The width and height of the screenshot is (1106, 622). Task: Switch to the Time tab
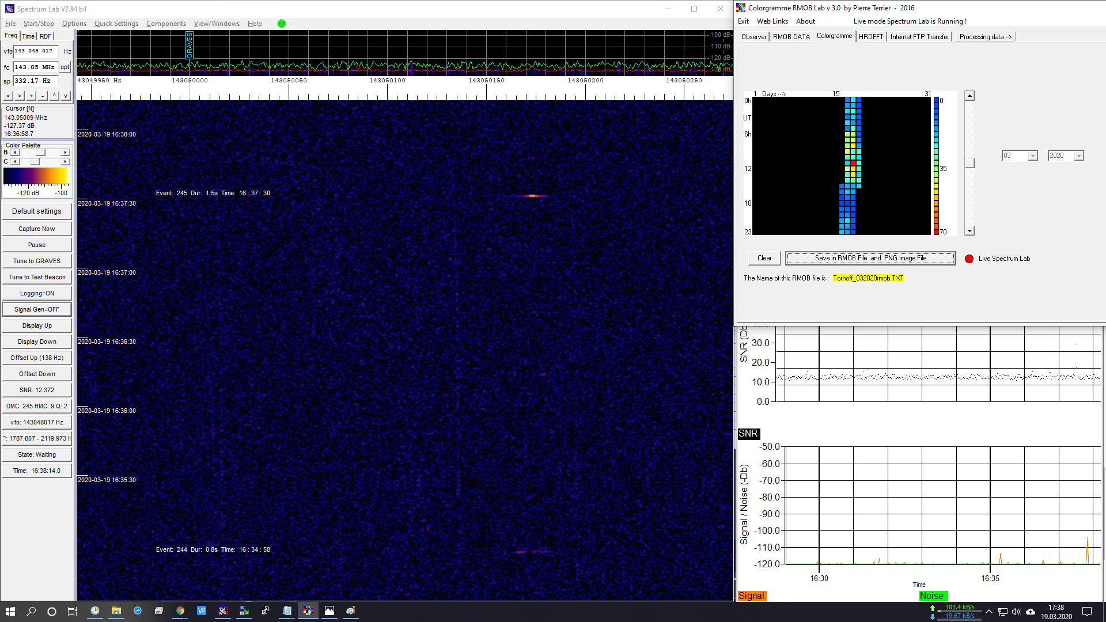point(28,36)
